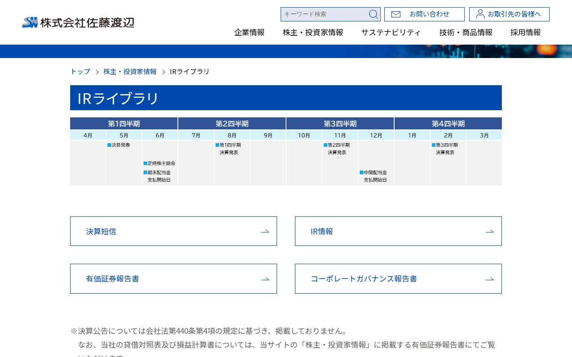Open the 技術・商品情報 menu
This screenshot has height=357, width=572.
[466, 32]
